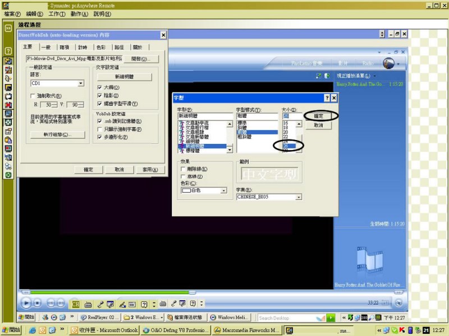Switch to the 關於 tab

pyautogui.click(x=138, y=48)
